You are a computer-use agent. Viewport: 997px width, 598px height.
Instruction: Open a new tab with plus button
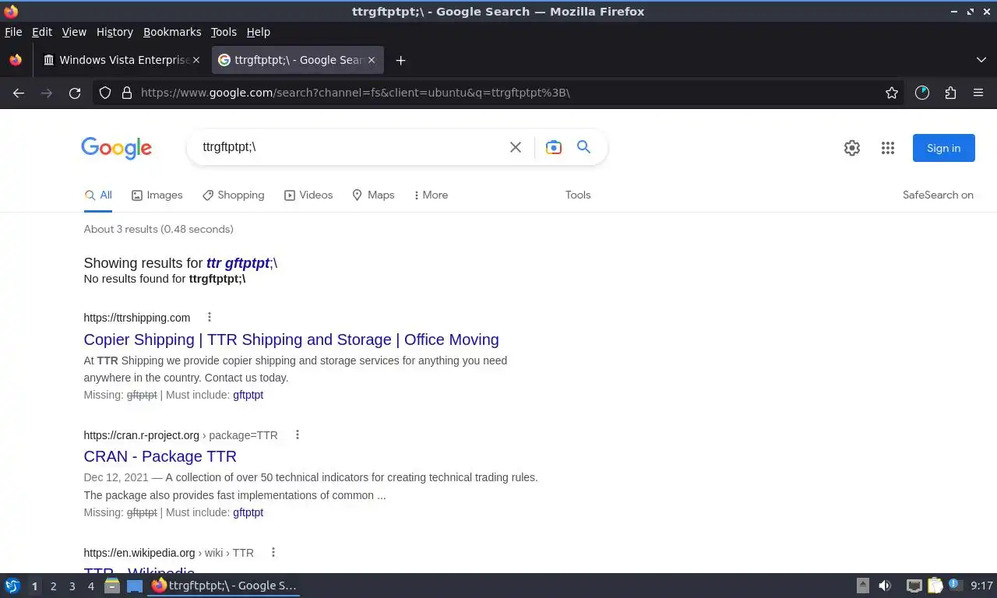(400, 60)
